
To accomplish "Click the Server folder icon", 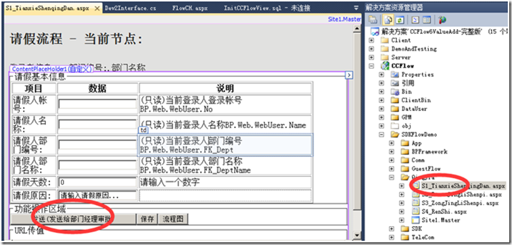I will click(386, 58).
